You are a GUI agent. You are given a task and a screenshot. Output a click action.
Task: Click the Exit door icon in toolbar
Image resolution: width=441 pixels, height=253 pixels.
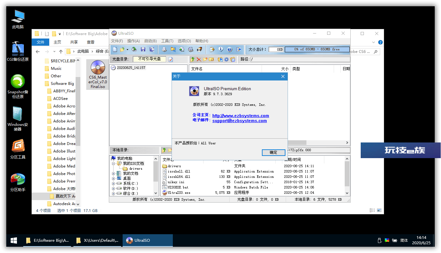pyautogui.click(x=238, y=49)
